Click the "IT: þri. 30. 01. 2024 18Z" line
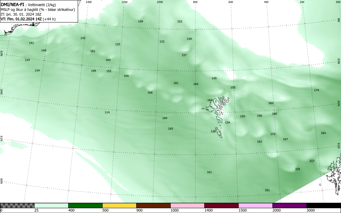 21,14
